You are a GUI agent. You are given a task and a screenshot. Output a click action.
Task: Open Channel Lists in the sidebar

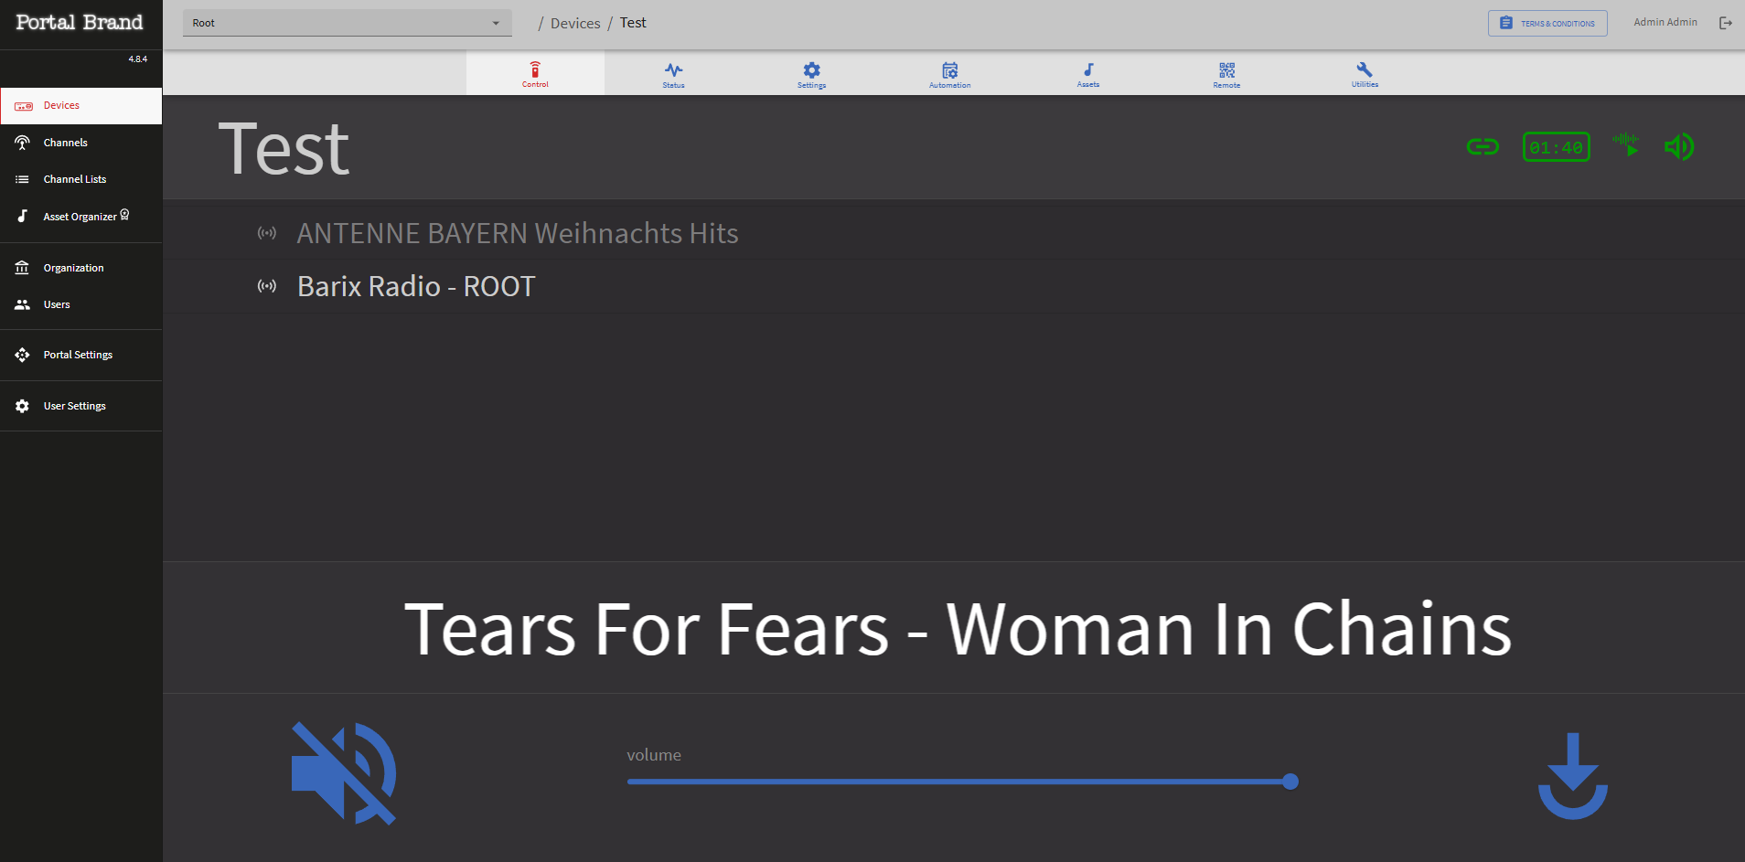pyautogui.click(x=81, y=179)
